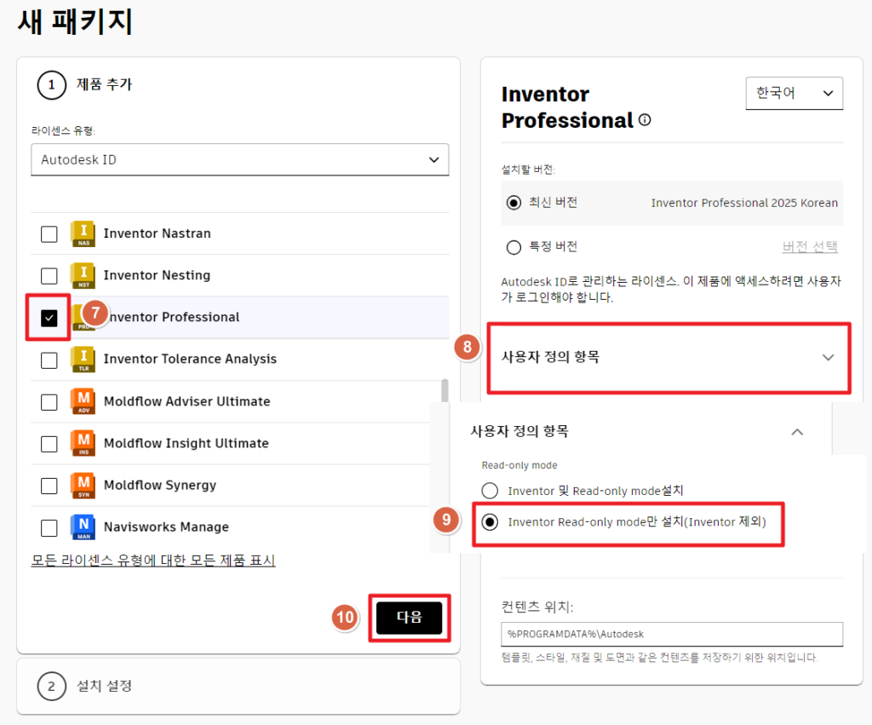The height and width of the screenshot is (725, 872).
Task: Select Inventor Read-only mode만 설치 option
Action: click(x=490, y=522)
